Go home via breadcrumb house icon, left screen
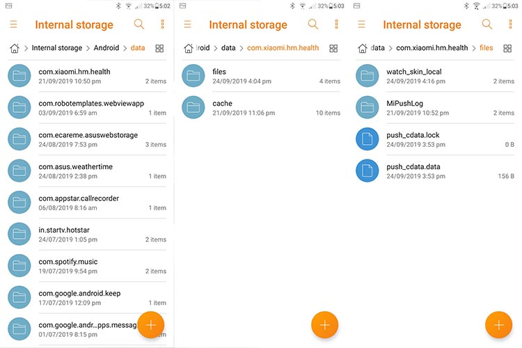The height and width of the screenshot is (348, 522). pos(15,48)
